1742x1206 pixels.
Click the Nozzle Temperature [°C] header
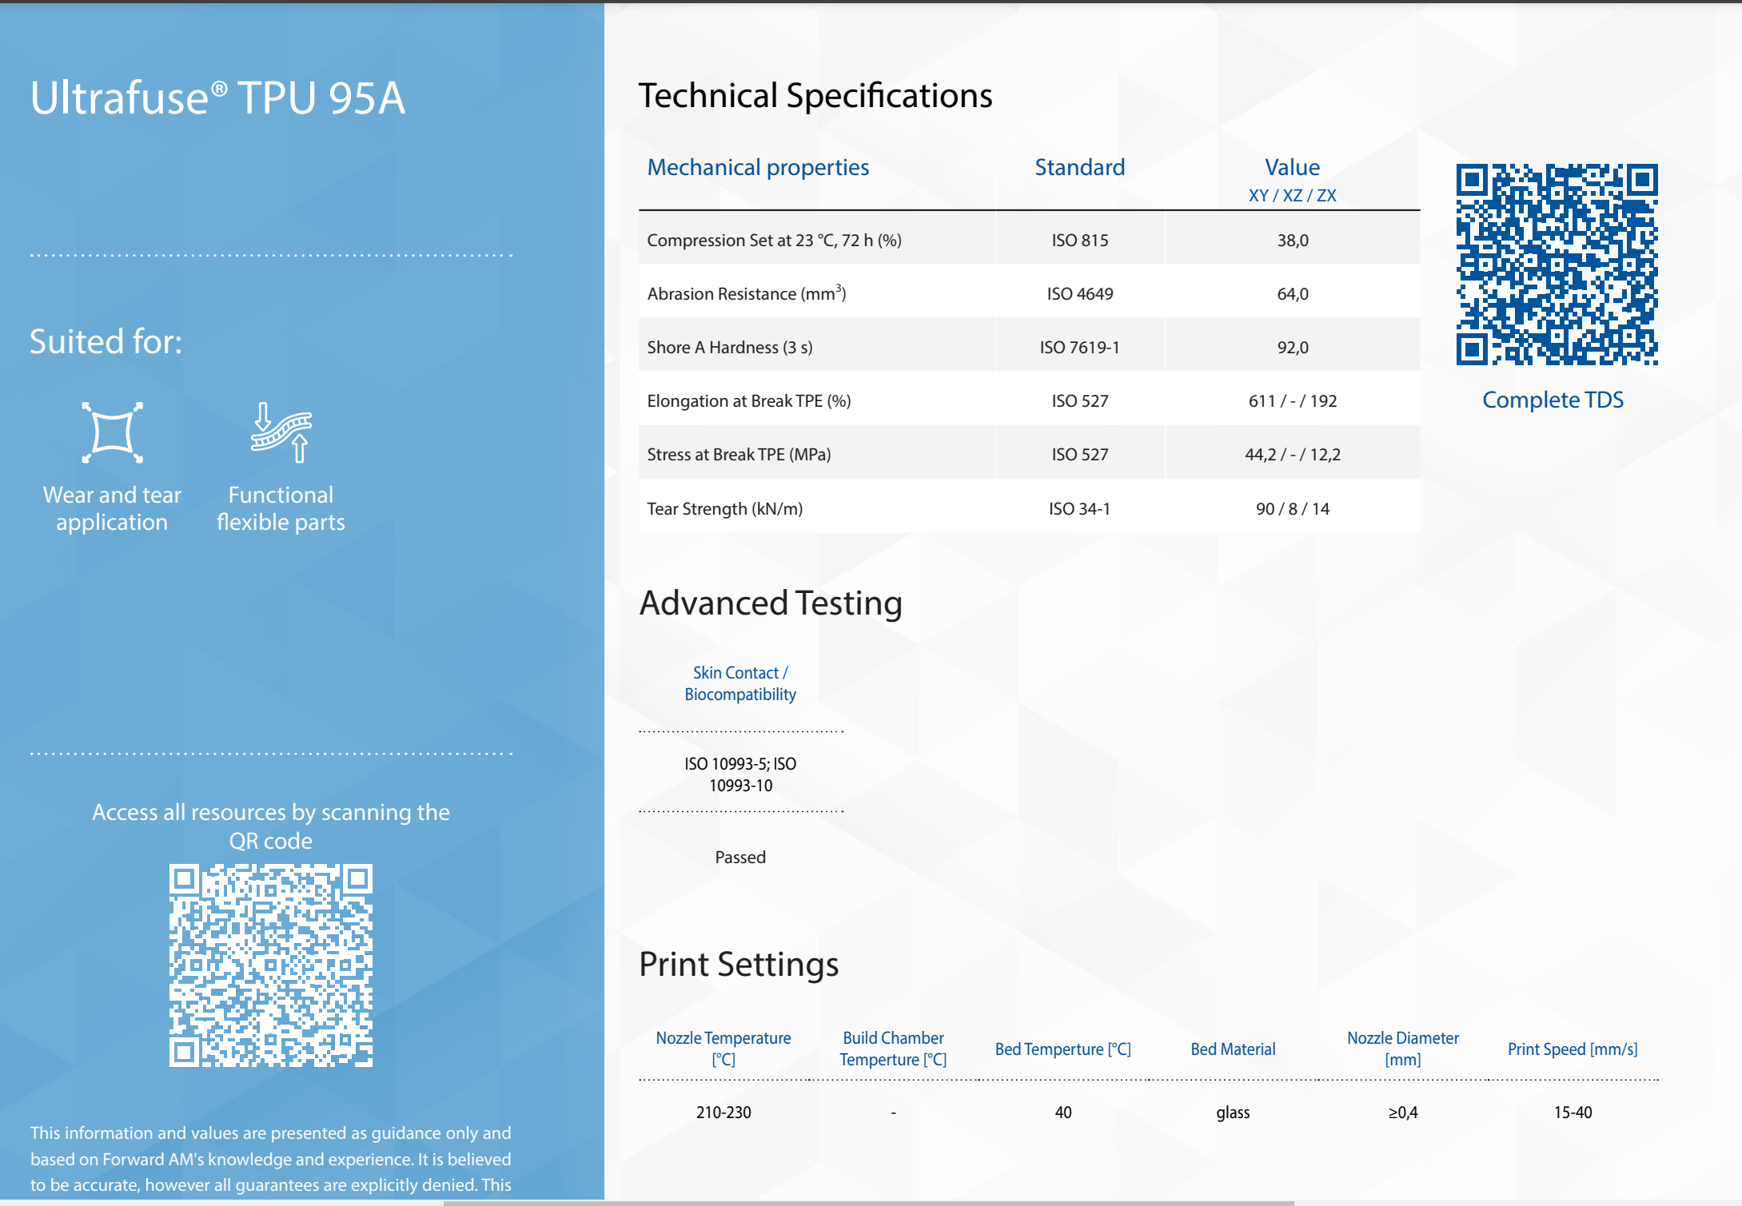tap(724, 1049)
